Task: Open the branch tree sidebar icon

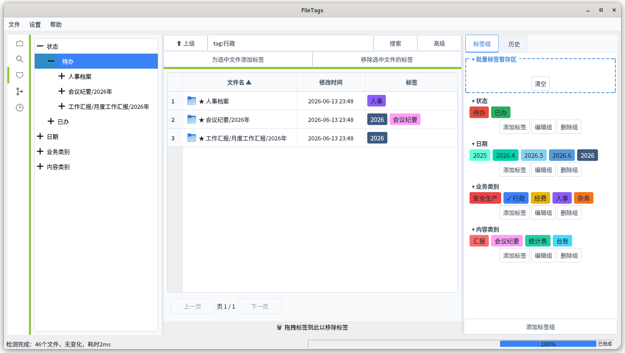Action: (x=20, y=91)
